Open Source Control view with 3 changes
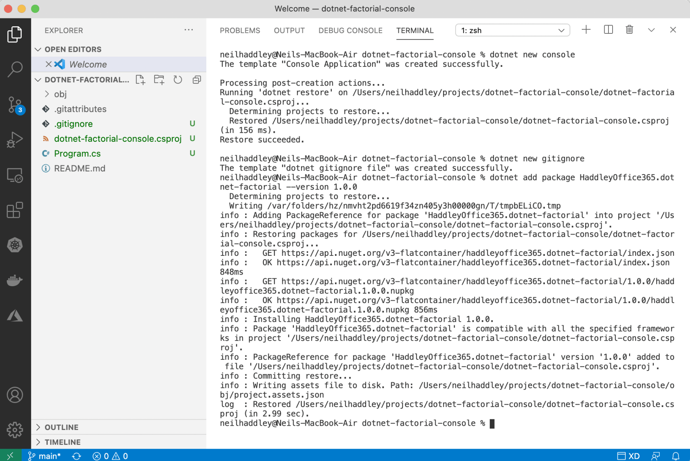The height and width of the screenshot is (461, 690). 15,105
